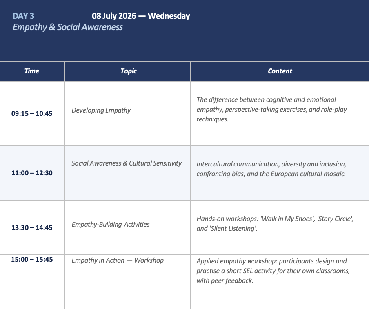Click Social Awareness & Cultural Sensitivity topic

(127, 163)
